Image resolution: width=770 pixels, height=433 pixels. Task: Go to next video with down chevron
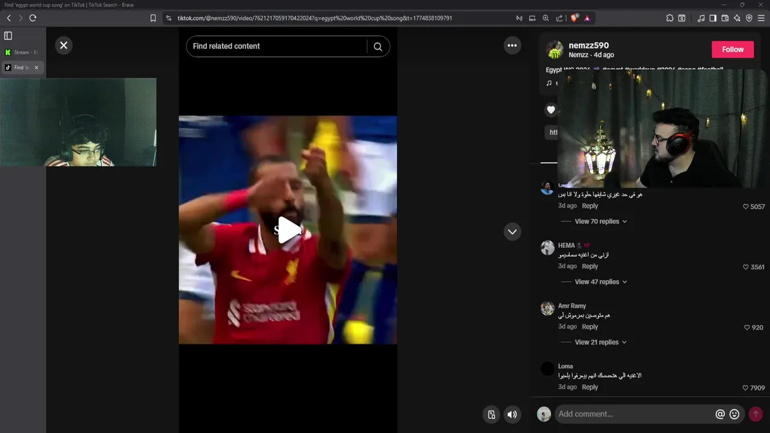[512, 232]
